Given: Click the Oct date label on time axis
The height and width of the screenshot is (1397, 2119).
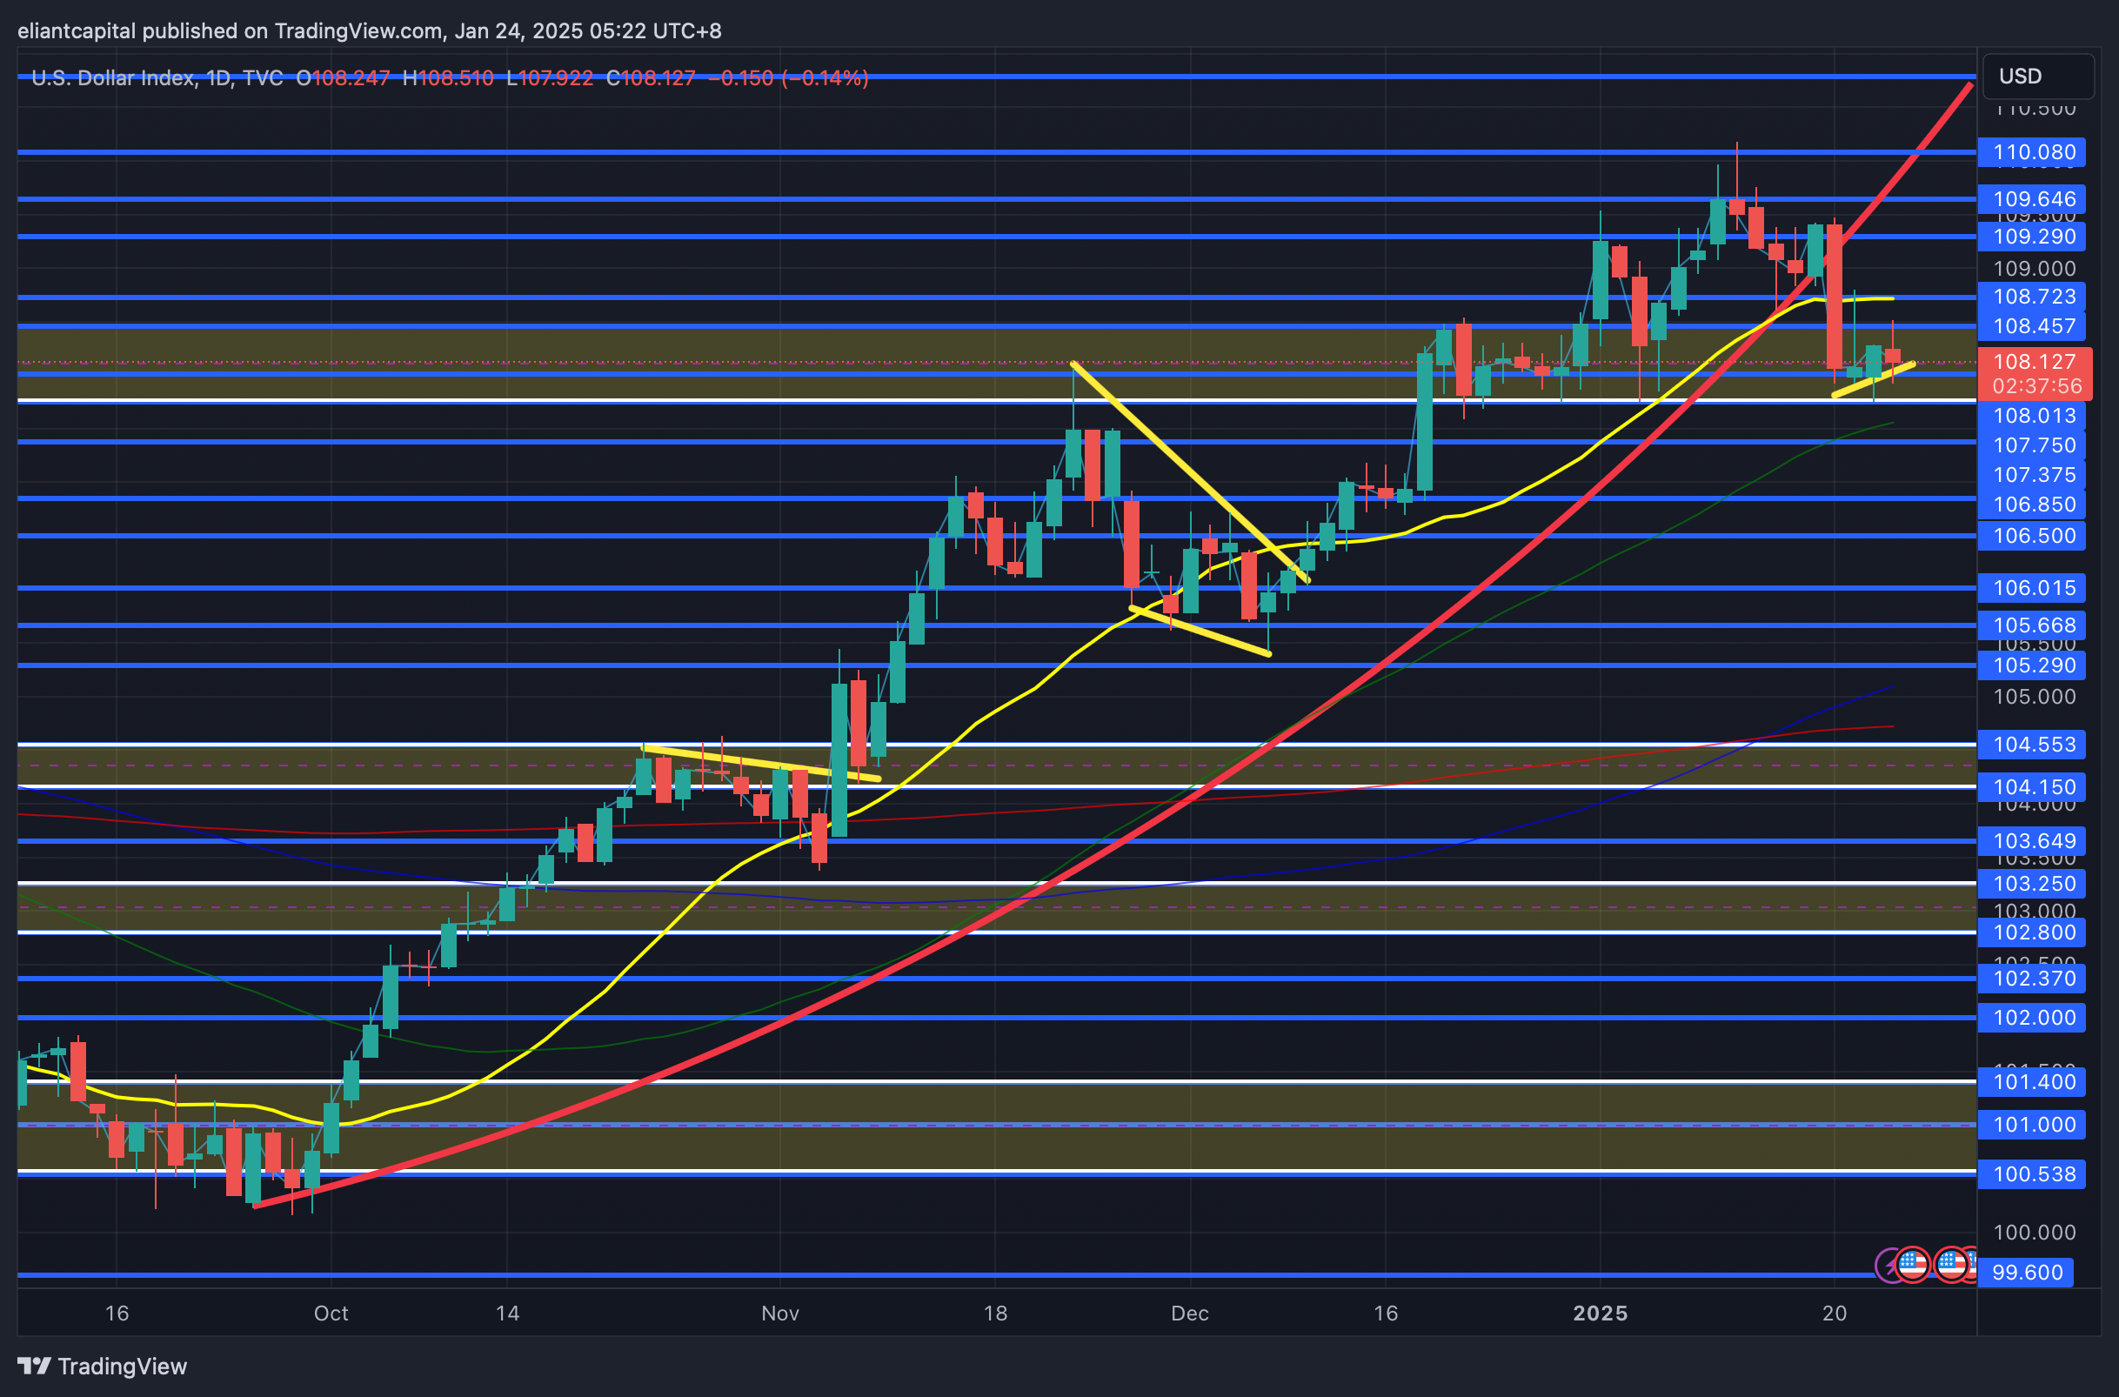Looking at the screenshot, I should point(331,1313).
